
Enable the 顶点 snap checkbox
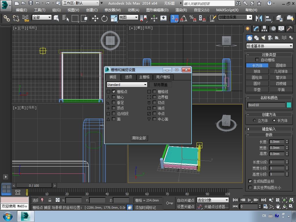[x=114, y=108]
